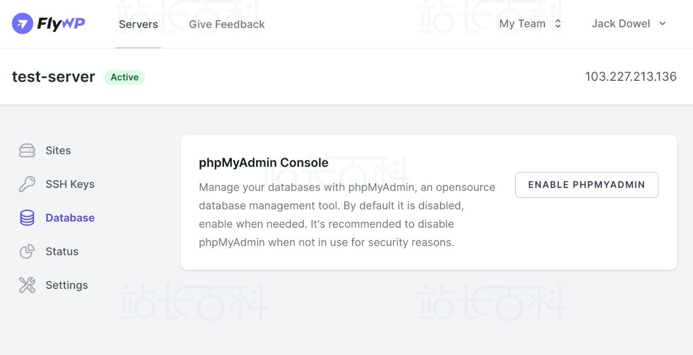Image resolution: width=693 pixels, height=355 pixels.
Task: Go to Sites in the sidebar
Action: (x=58, y=151)
